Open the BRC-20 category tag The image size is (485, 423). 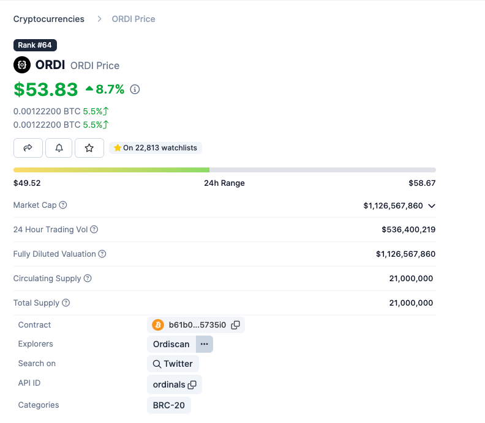pyautogui.click(x=169, y=405)
